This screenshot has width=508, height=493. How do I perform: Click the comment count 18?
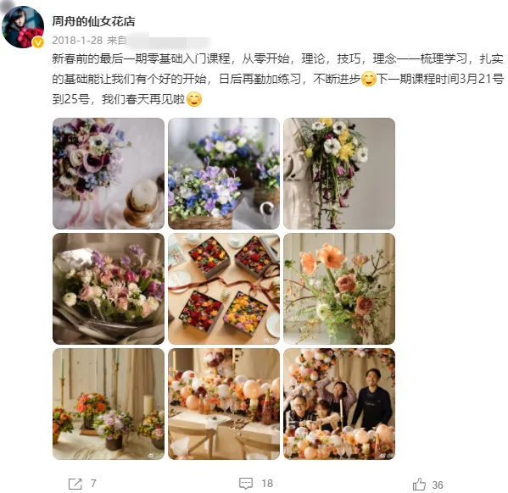point(267,484)
